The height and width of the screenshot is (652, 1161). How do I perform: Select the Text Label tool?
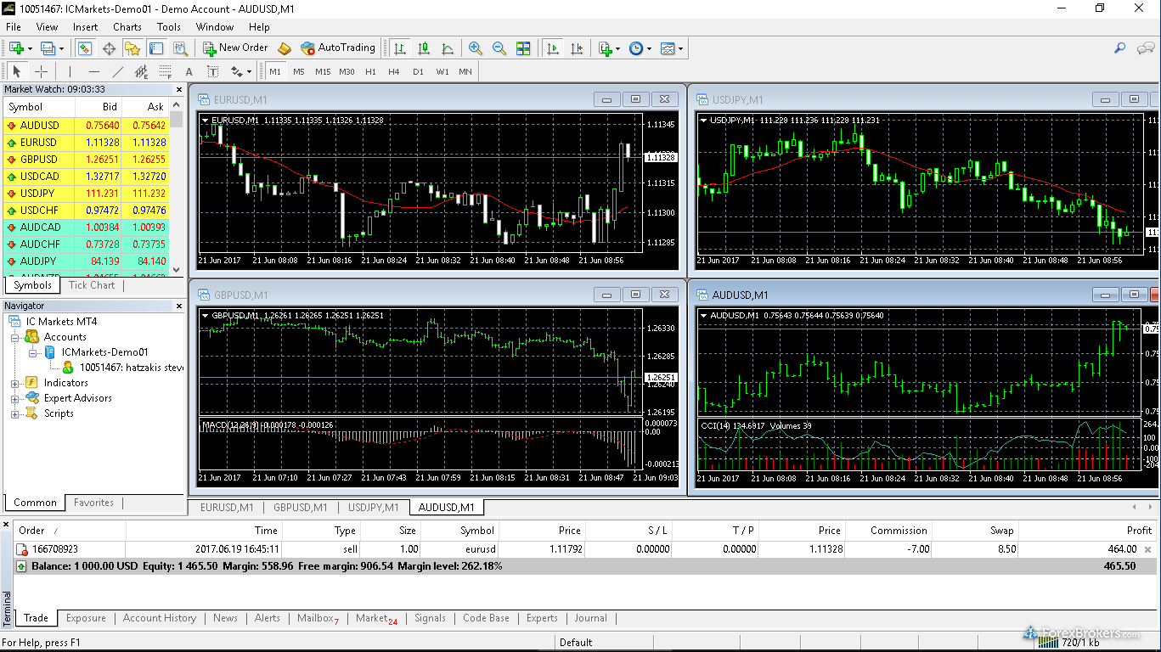[212, 71]
